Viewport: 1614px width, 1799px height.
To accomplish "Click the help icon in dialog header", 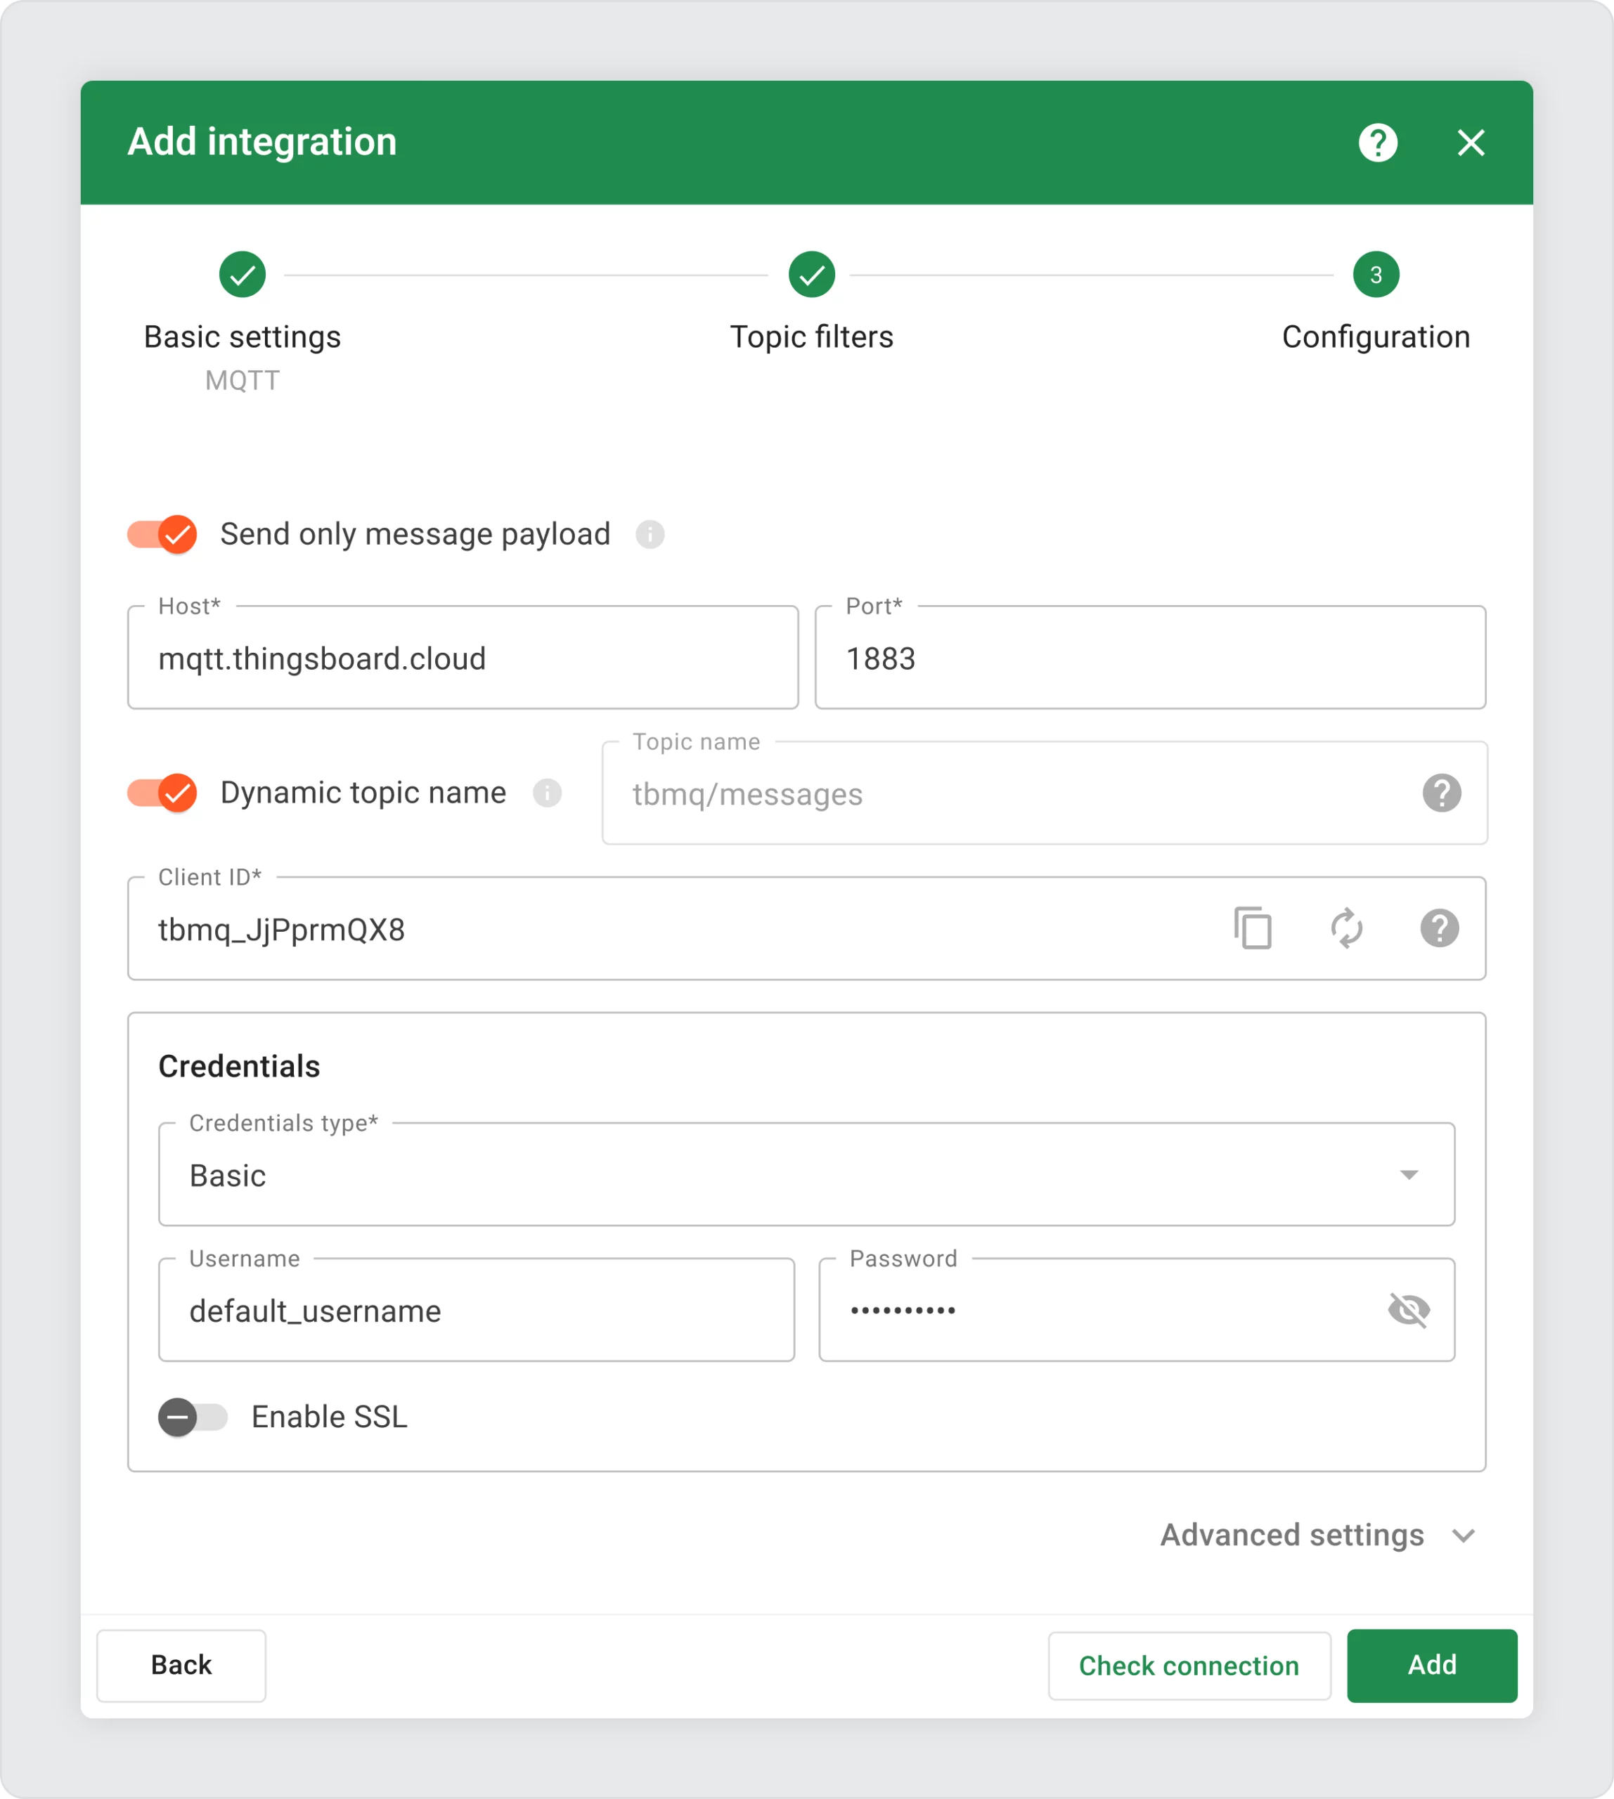I will pos(1377,143).
